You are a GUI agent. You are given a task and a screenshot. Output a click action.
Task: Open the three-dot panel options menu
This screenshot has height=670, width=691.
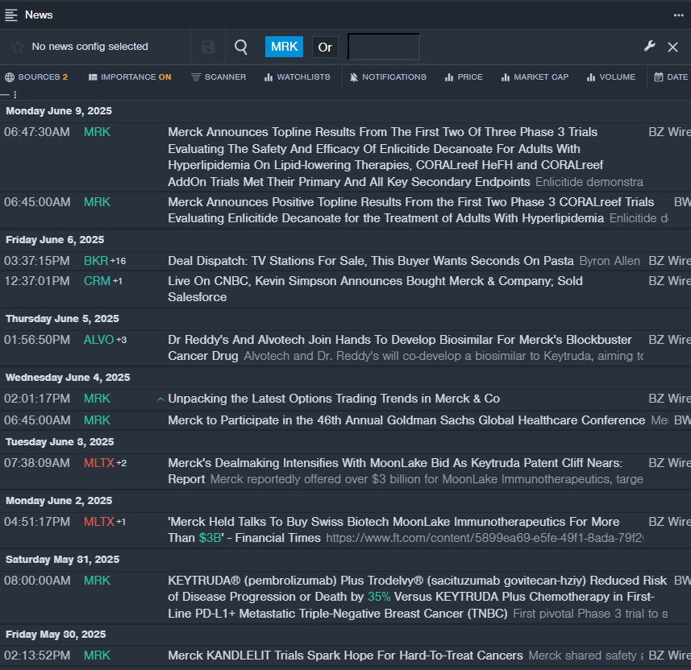click(678, 15)
